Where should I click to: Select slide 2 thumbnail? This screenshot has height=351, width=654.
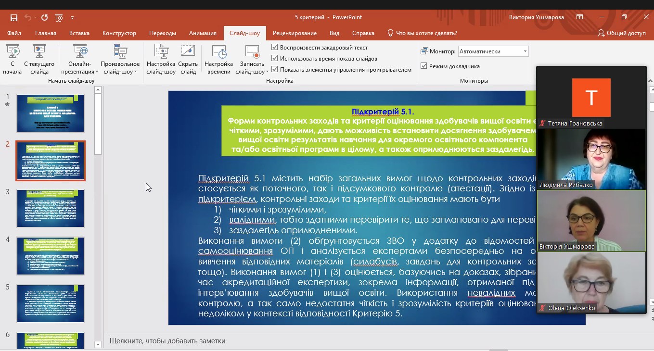pos(51,161)
